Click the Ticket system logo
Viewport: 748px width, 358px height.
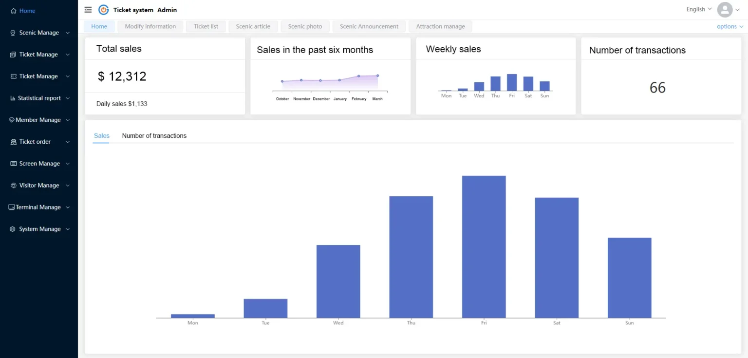pyautogui.click(x=103, y=9)
